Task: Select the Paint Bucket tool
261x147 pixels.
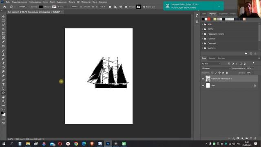Action: (3, 67)
